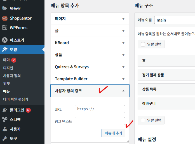Click the WPForms icon in sidebar

[5, 27]
